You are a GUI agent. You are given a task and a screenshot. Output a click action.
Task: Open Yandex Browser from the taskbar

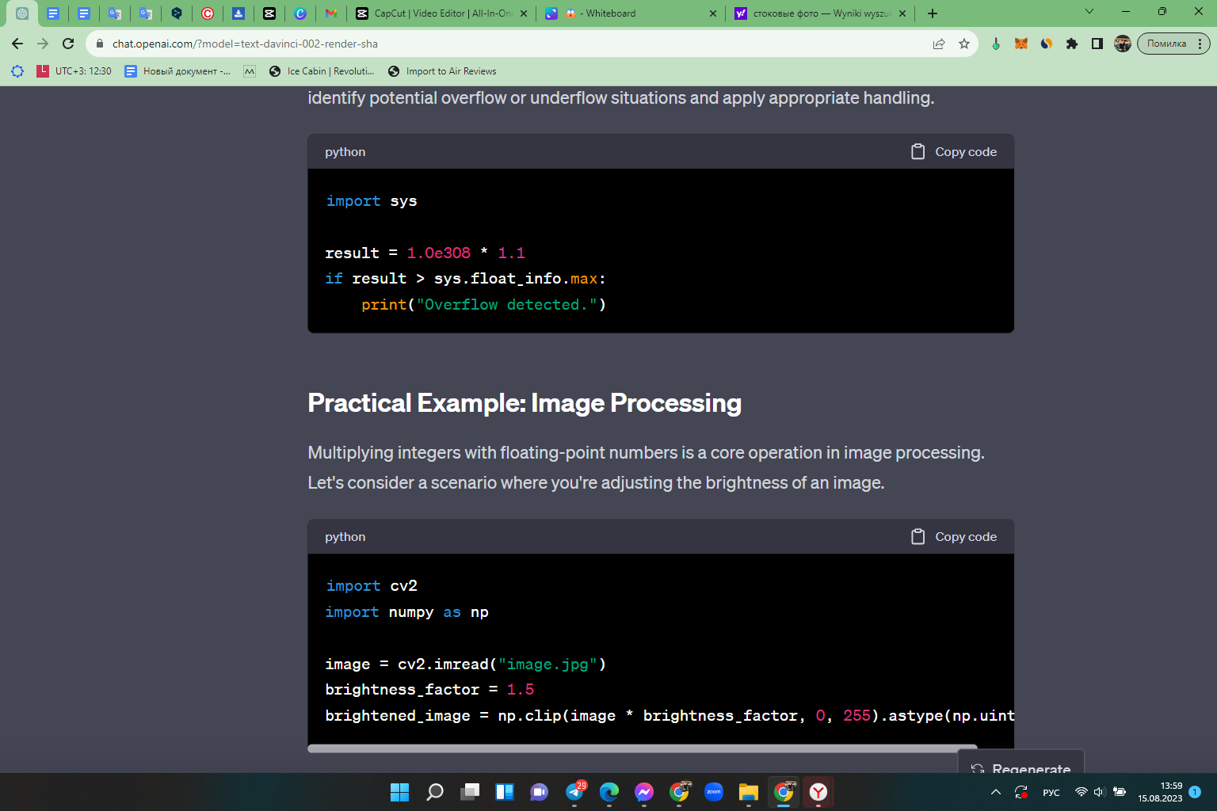[x=818, y=792]
